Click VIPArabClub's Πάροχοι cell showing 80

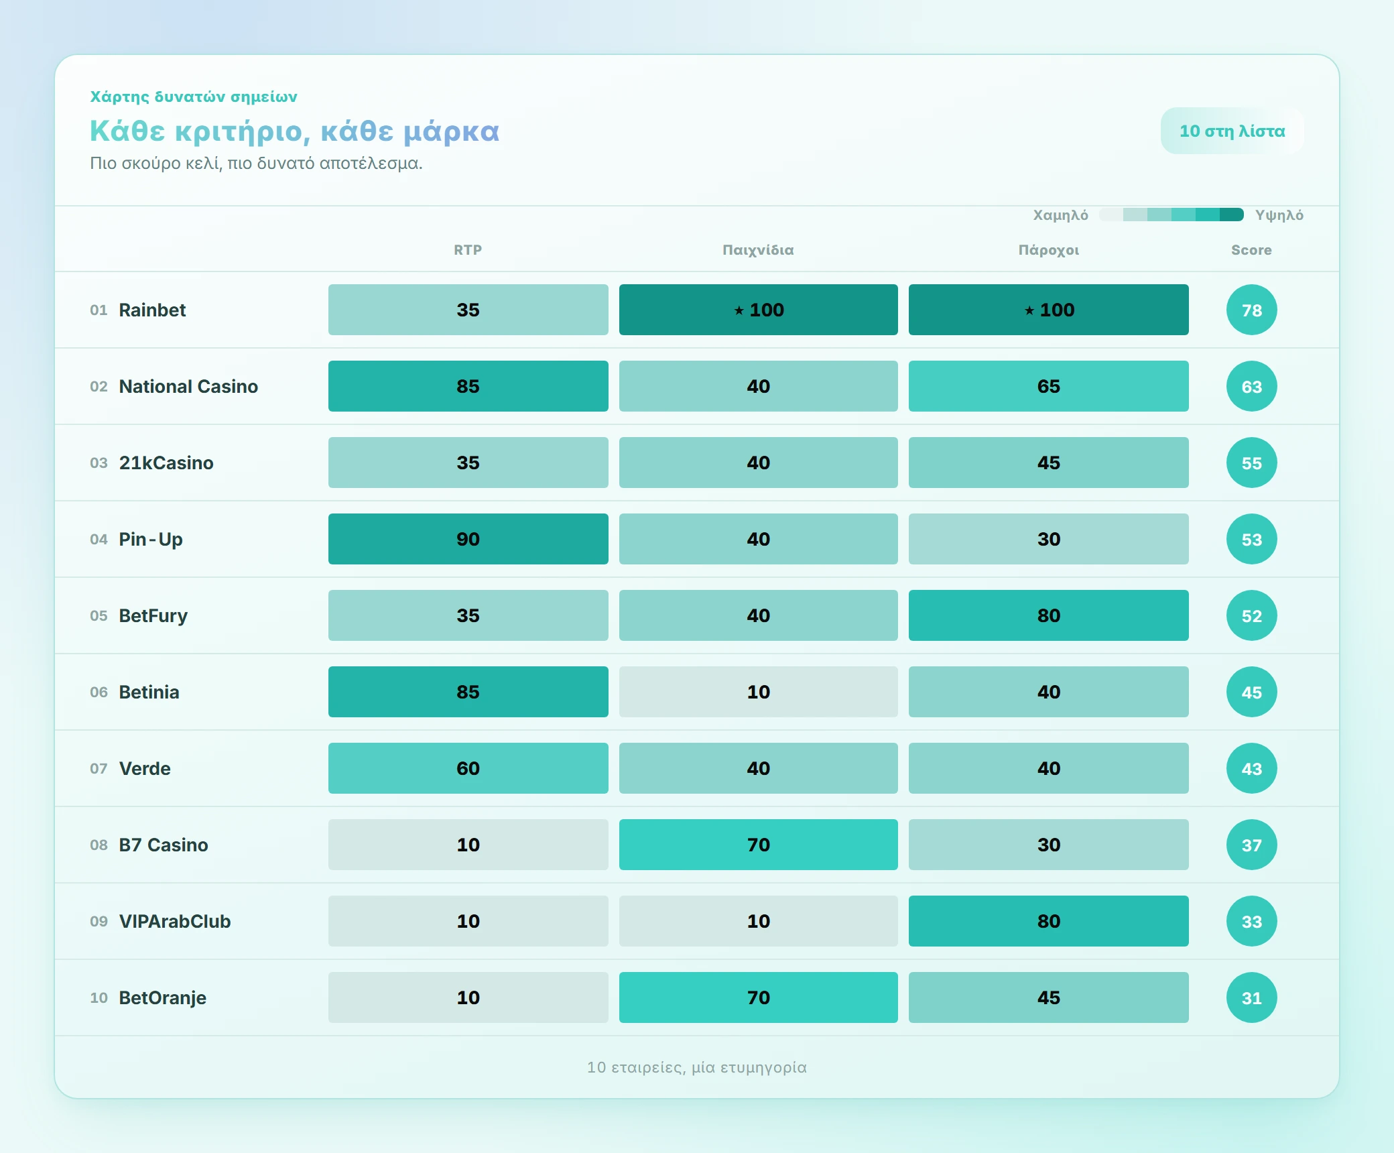tap(1048, 921)
